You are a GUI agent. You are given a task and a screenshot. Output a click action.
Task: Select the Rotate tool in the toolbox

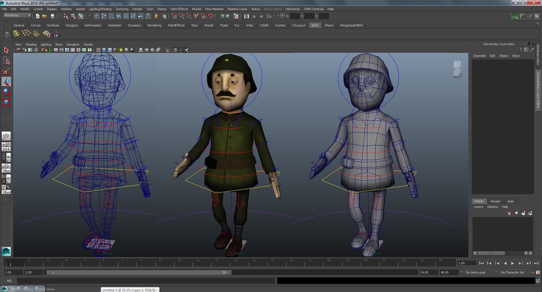point(6,92)
